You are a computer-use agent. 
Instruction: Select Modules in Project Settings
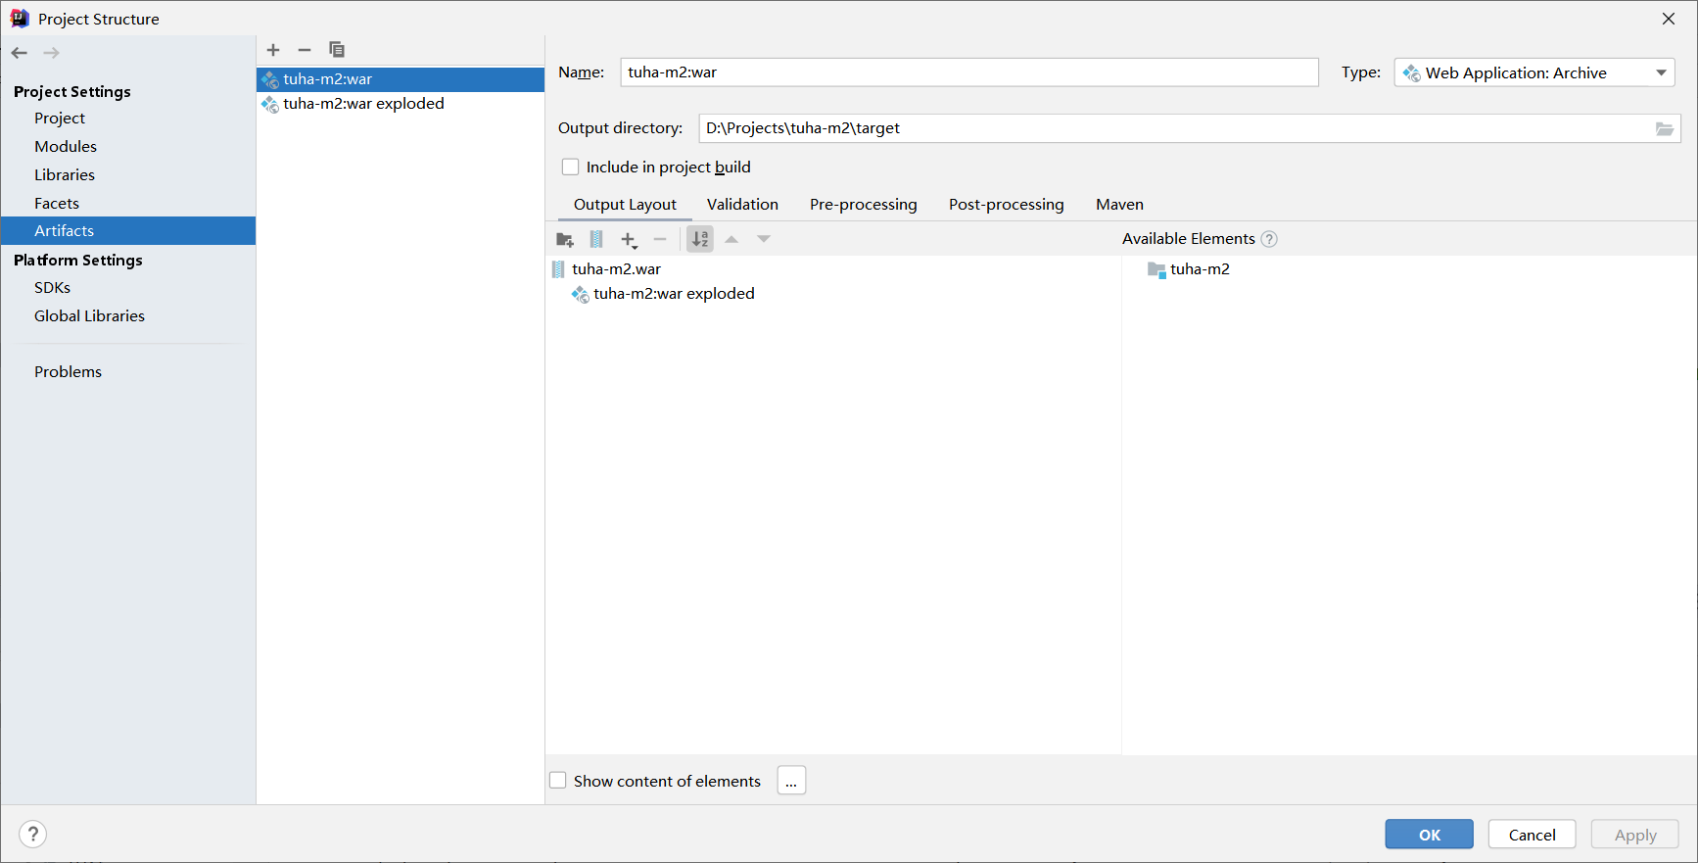click(x=66, y=147)
